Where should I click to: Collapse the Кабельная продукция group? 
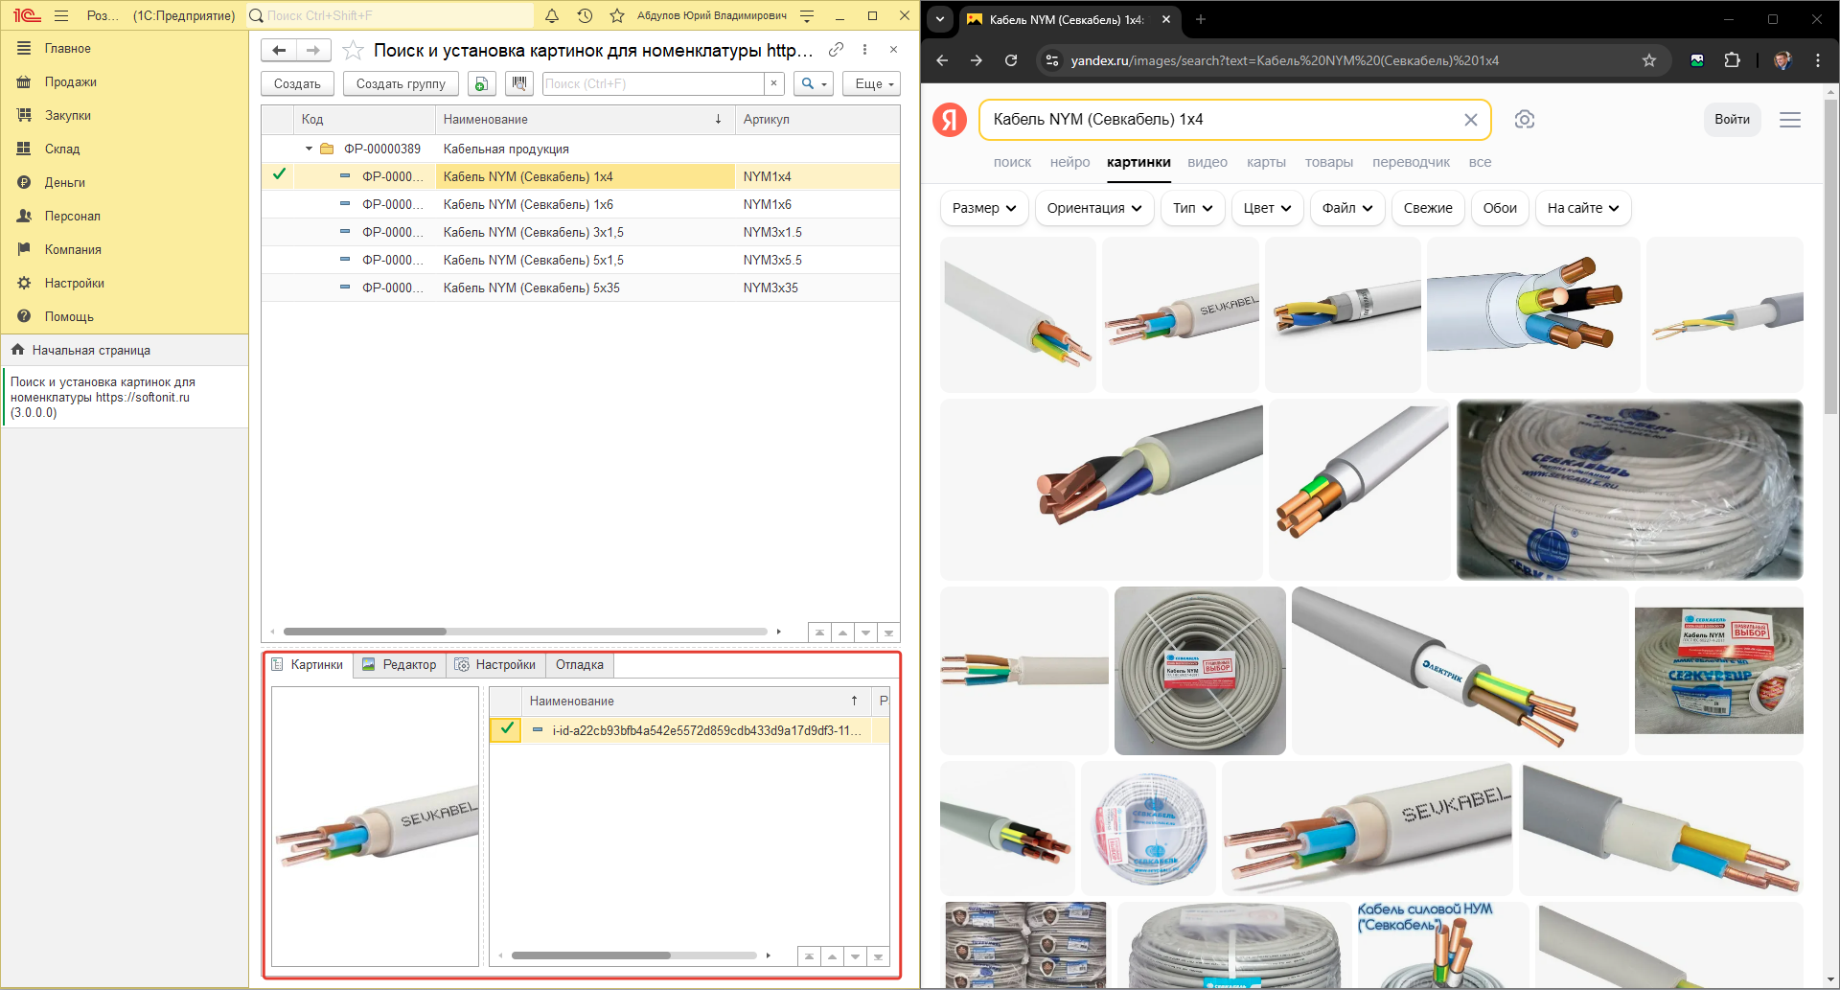(x=309, y=149)
